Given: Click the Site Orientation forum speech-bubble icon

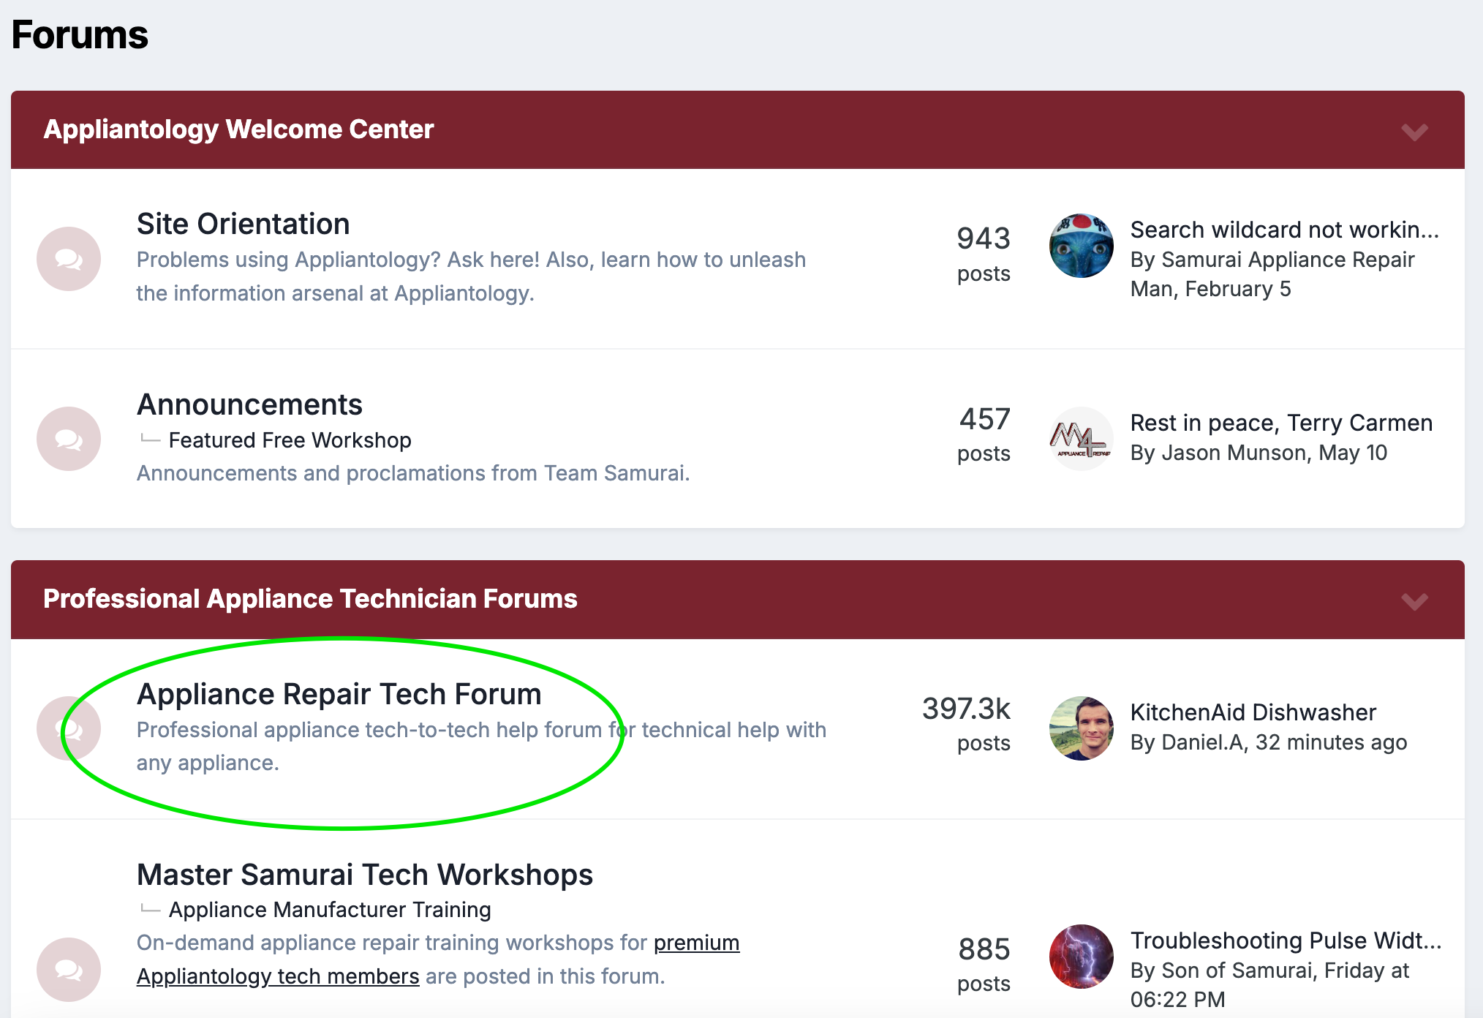Looking at the screenshot, I should click(x=69, y=259).
